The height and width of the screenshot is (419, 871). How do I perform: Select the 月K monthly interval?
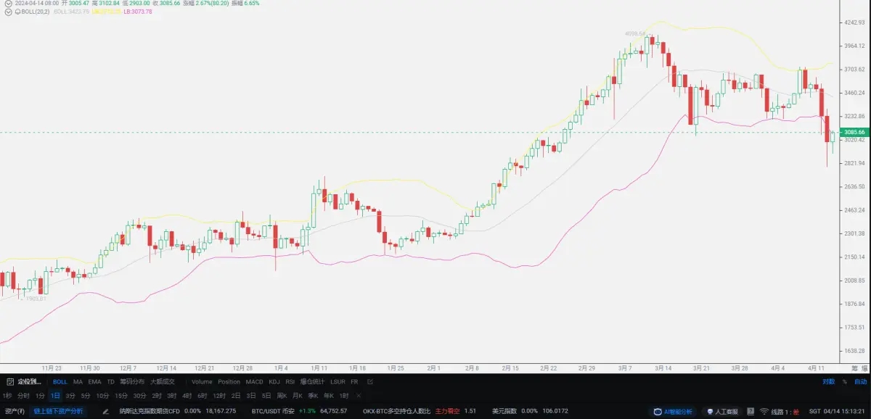pyautogui.click(x=298, y=396)
